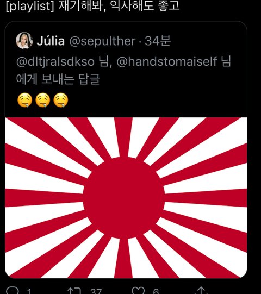View the rising sun flag image

[126, 198]
